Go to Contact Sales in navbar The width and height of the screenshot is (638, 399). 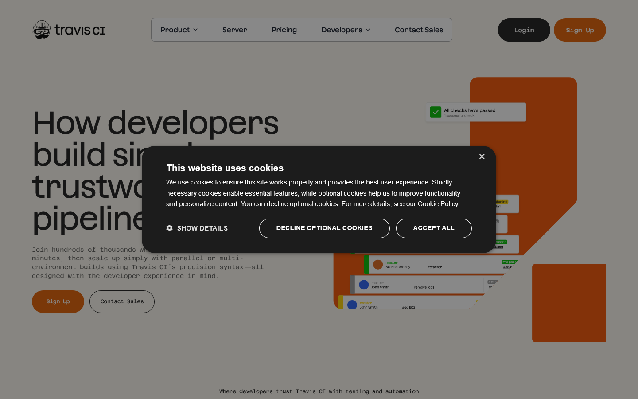click(x=419, y=30)
